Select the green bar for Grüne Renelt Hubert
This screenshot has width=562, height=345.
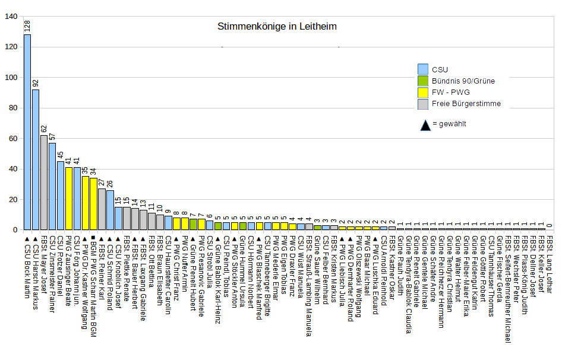coord(193,225)
